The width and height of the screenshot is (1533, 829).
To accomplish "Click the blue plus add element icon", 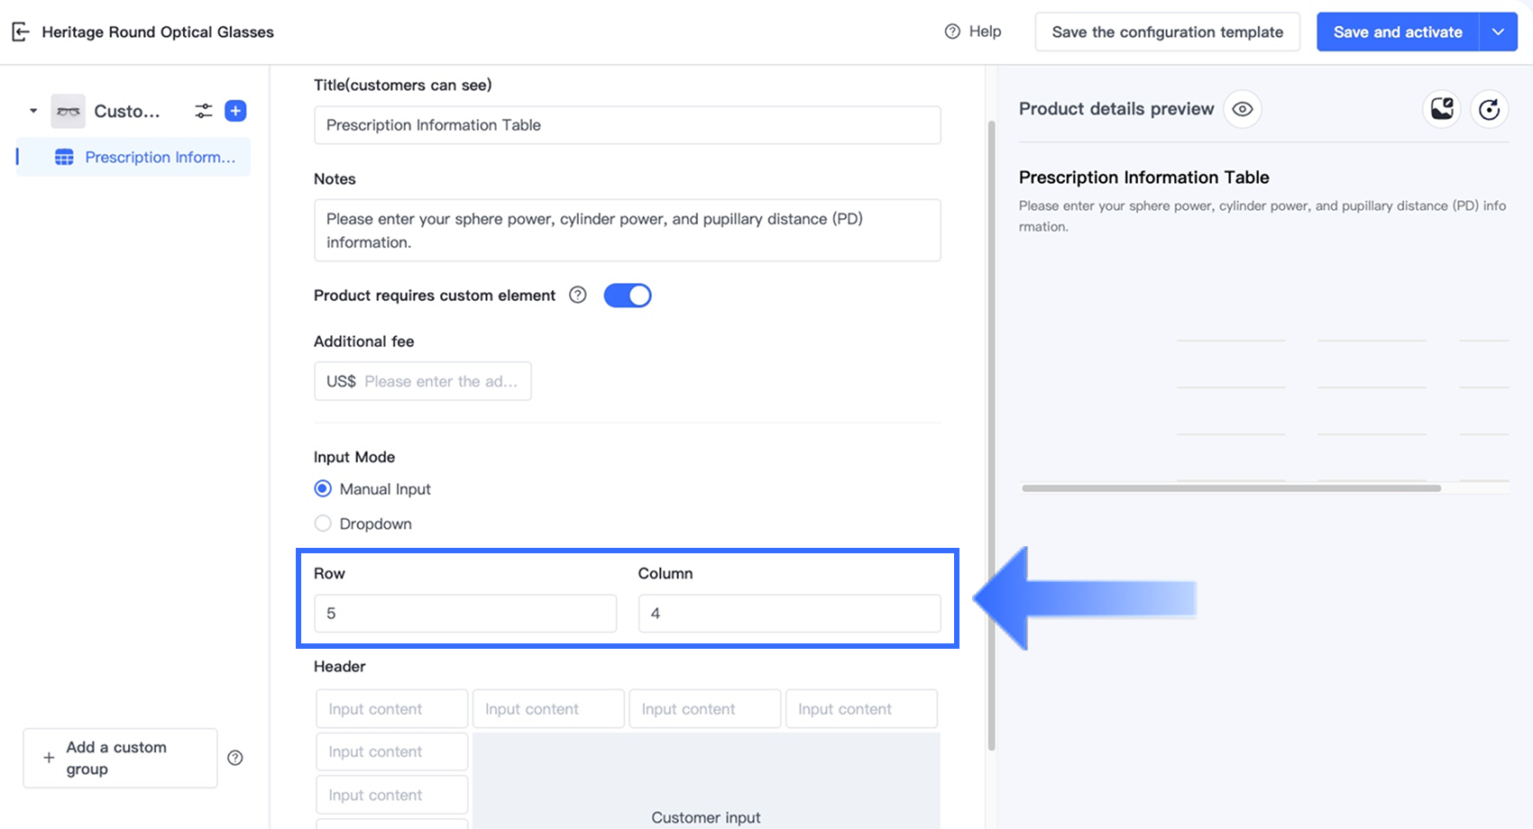I will pos(235,111).
